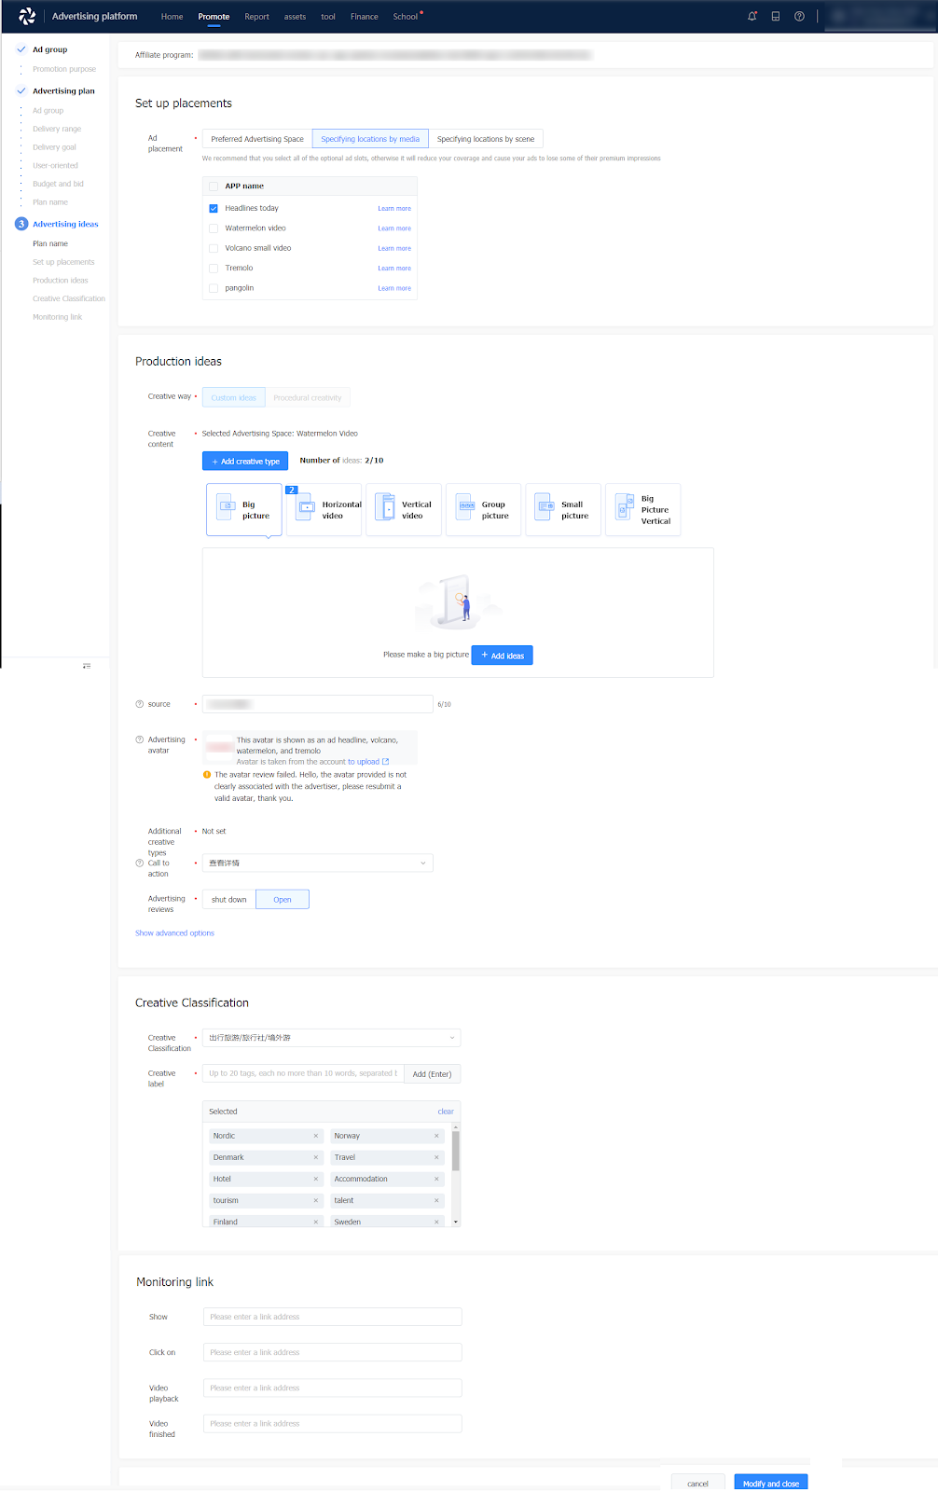Viewport: 938px width, 1492px height.
Task: Open the help question mark icon
Action: [799, 16]
